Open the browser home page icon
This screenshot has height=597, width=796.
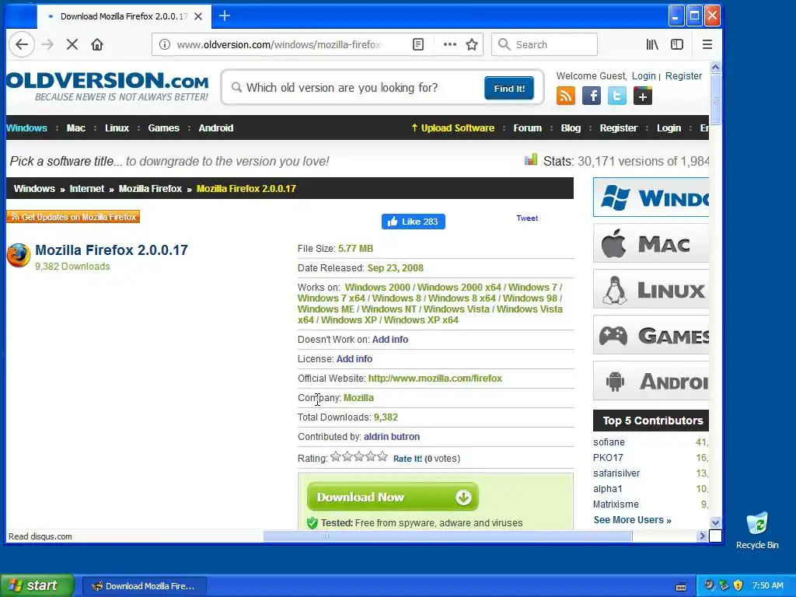pos(97,44)
